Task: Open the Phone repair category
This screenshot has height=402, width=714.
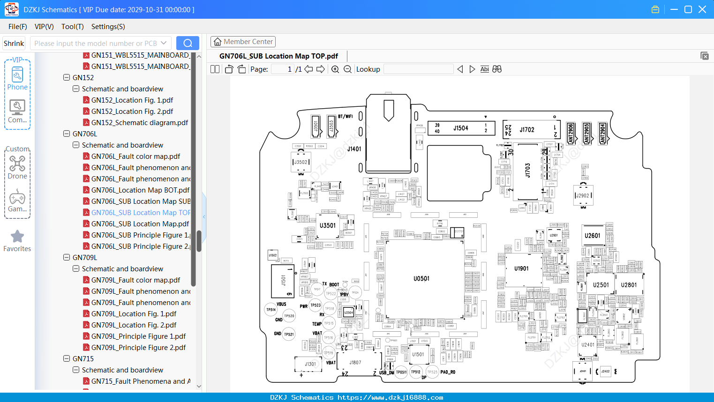Action: coord(17,78)
